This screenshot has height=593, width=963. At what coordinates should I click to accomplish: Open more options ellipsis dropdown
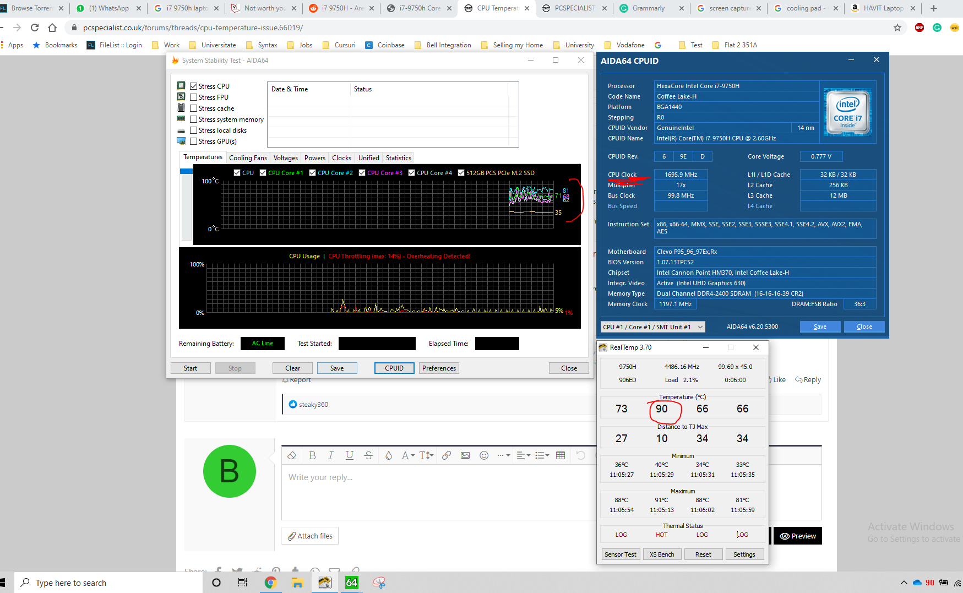pyautogui.click(x=504, y=455)
